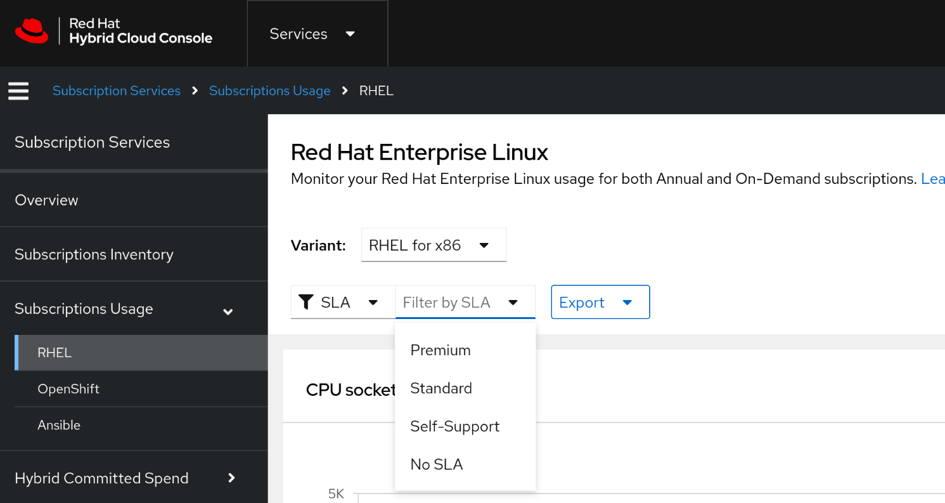Image resolution: width=945 pixels, height=503 pixels.
Task: Click the caret on the Services menu
Action: [350, 34]
